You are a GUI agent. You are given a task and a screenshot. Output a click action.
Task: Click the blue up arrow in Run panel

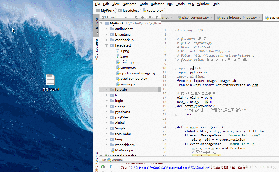(111, 166)
